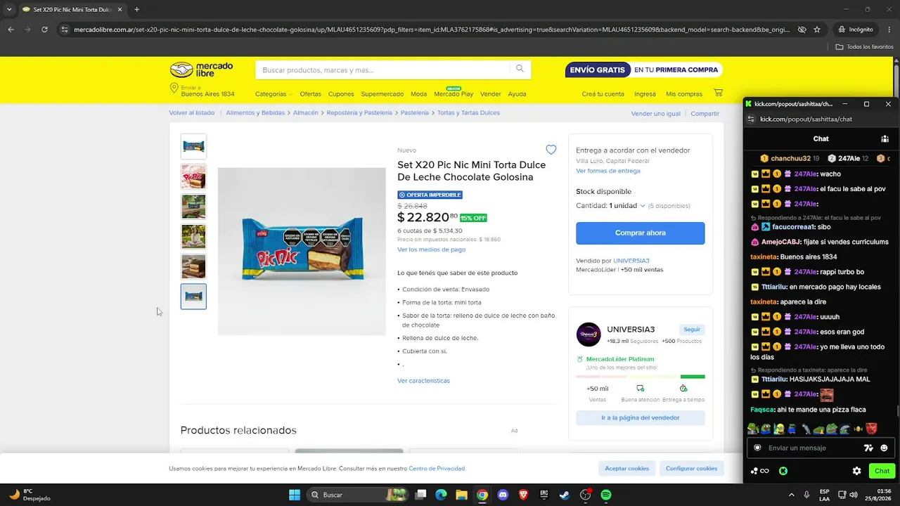The image size is (900, 506).
Task: Bookmark this page with the star icon
Action: [817, 30]
